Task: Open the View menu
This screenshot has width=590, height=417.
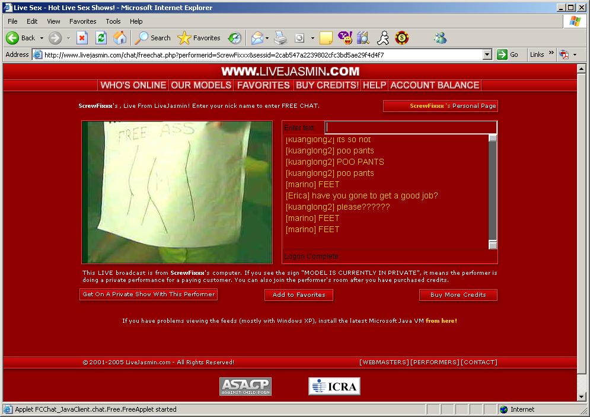Action: coord(53,21)
